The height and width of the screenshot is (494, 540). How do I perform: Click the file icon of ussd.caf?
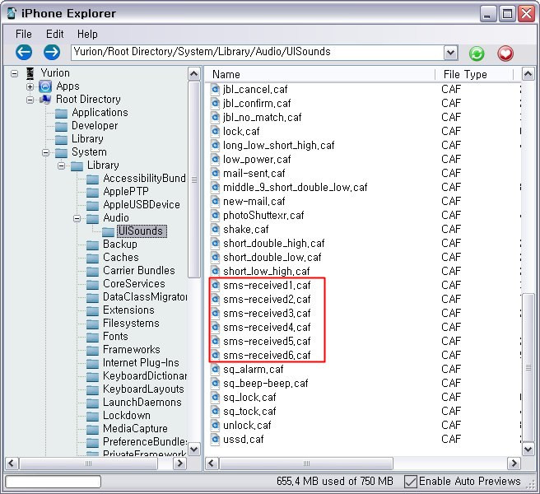pos(215,440)
